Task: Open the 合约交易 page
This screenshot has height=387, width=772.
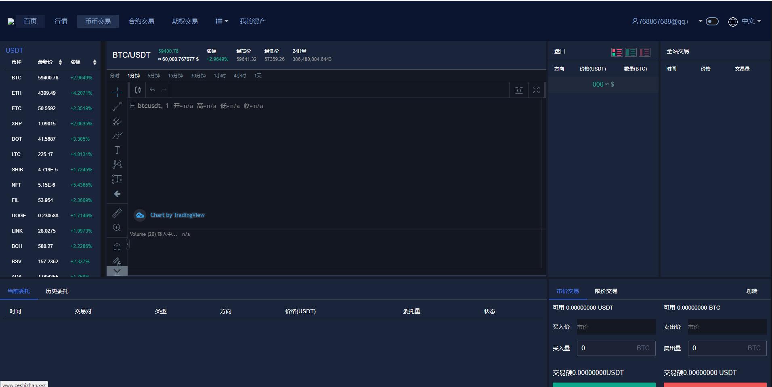Action: [141, 21]
